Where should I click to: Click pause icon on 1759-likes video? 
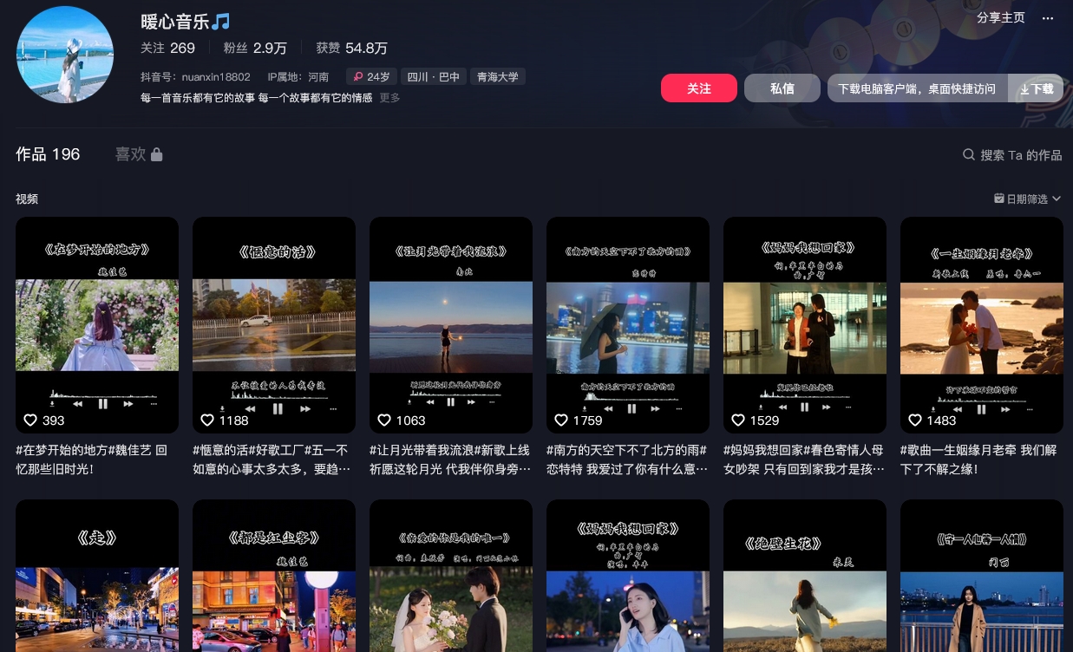[x=631, y=408]
